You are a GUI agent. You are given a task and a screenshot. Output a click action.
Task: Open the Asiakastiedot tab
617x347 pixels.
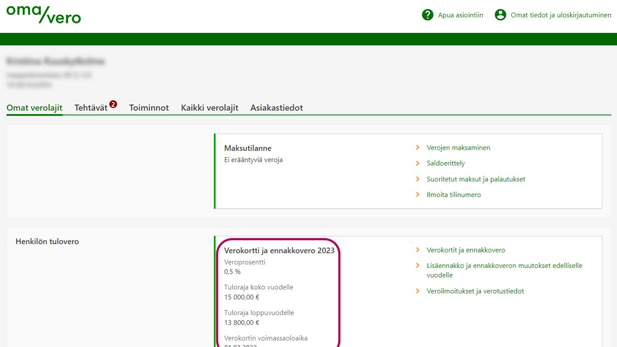pos(277,108)
